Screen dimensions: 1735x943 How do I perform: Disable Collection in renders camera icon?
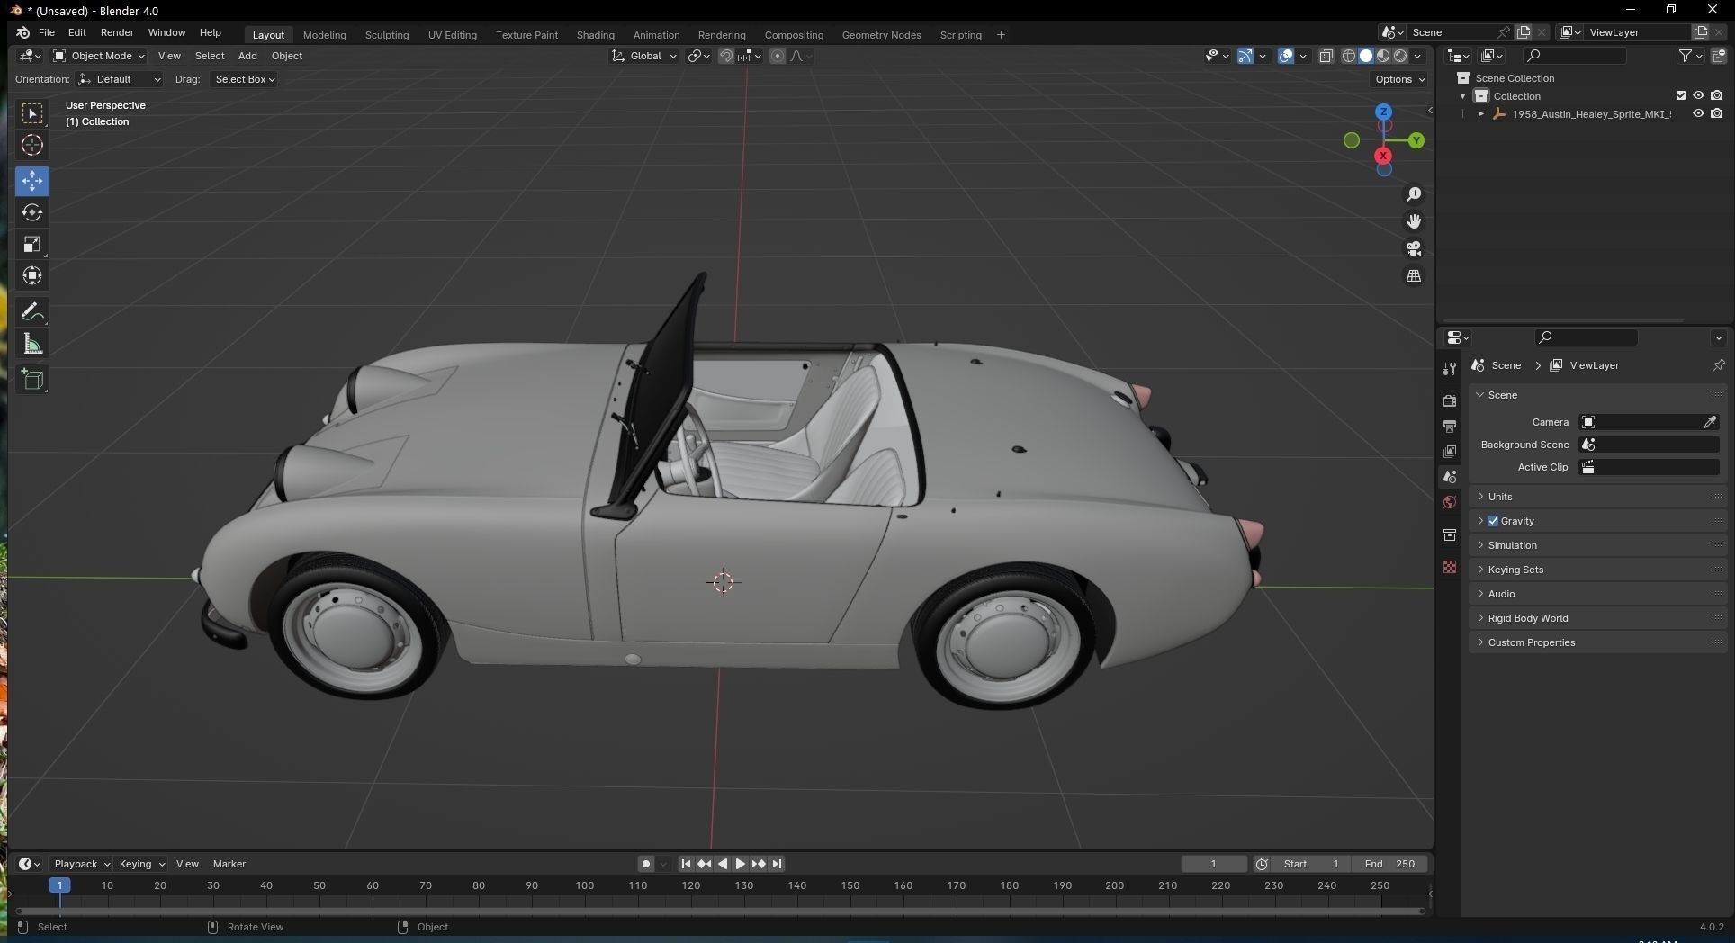point(1717,95)
